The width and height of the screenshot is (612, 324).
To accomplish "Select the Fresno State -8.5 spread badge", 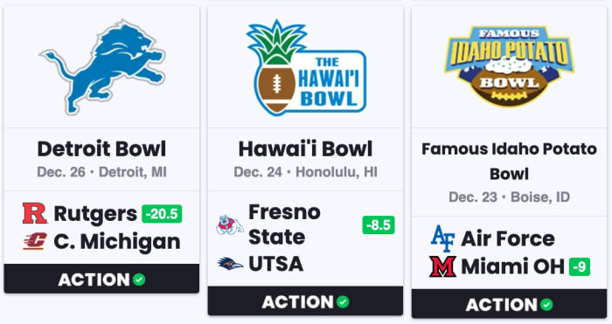I will coord(379,225).
